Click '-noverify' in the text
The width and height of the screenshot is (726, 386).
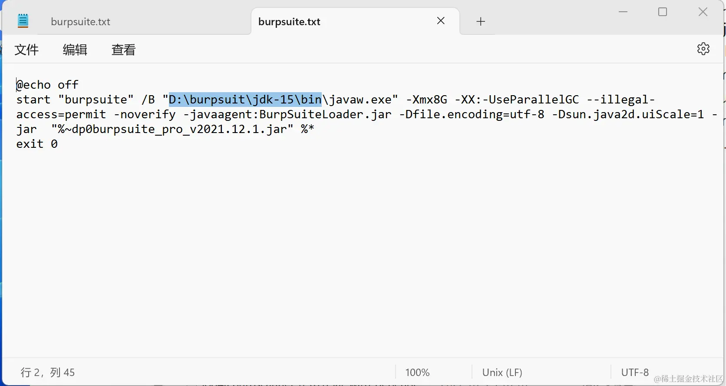pos(145,114)
